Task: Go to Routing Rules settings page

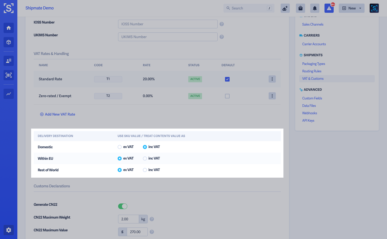Action: pyautogui.click(x=312, y=71)
